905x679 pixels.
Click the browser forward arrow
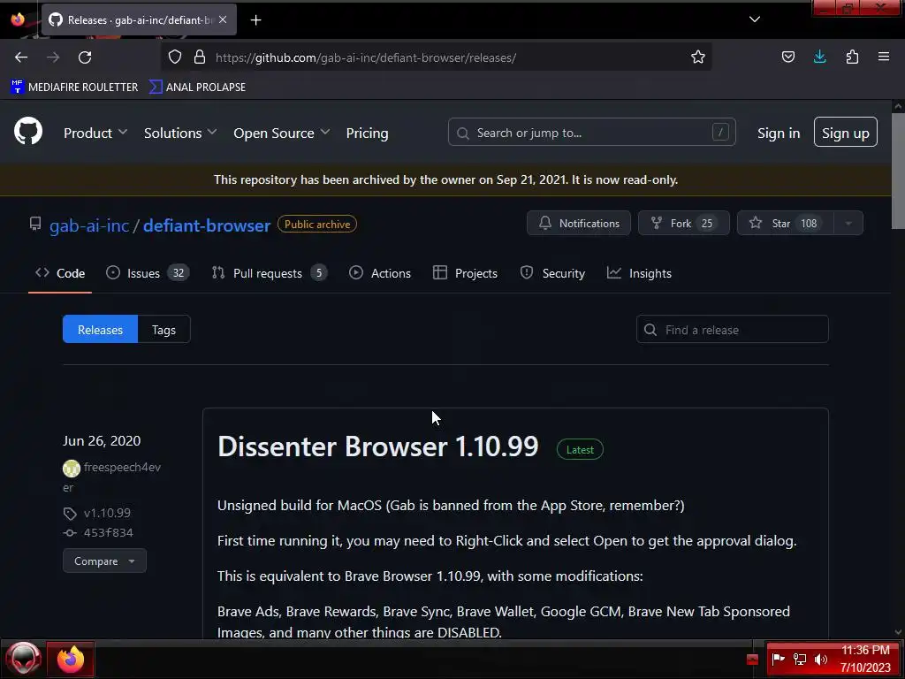click(x=53, y=57)
